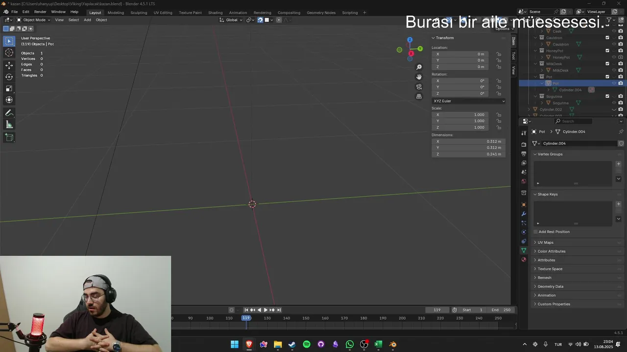The image size is (627, 352).
Task: Expand the Geometry Data panel
Action: tap(550, 286)
